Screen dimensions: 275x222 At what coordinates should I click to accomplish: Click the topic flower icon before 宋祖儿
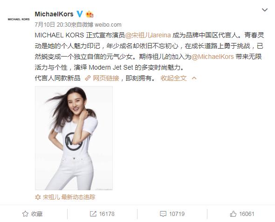pyautogui.click(x=38, y=197)
